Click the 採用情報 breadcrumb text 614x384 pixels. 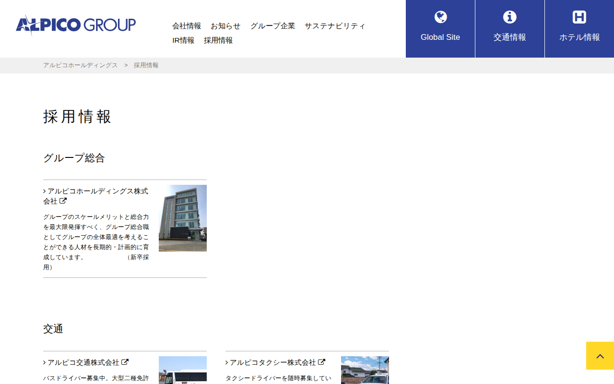(146, 65)
